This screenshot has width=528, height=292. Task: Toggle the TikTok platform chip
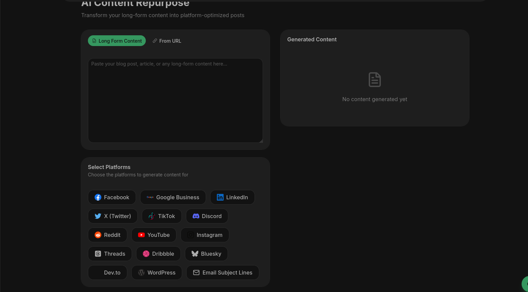pyautogui.click(x=162, y=216)
